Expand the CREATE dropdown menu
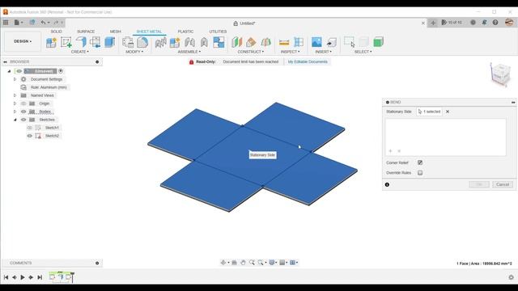 pos(80,52)
